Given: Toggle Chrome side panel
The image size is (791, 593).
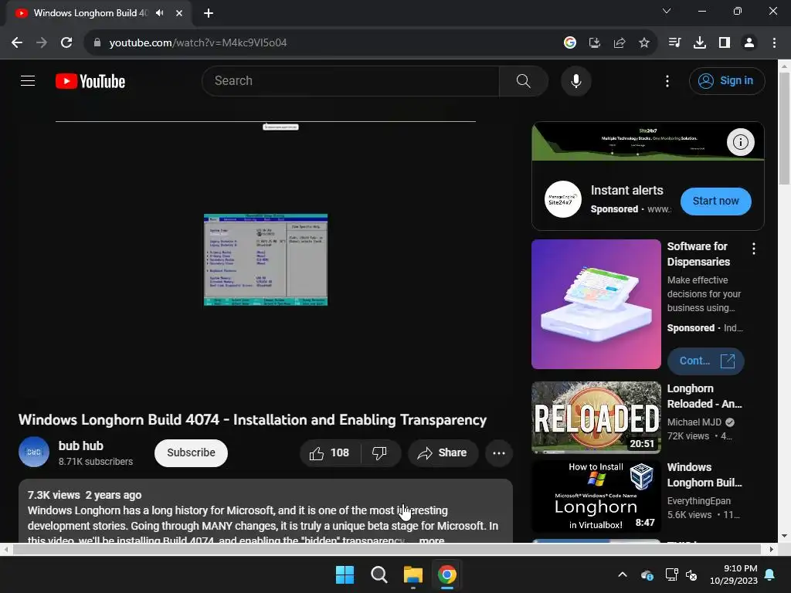Looking at the screenshot, I should (725, 43).
